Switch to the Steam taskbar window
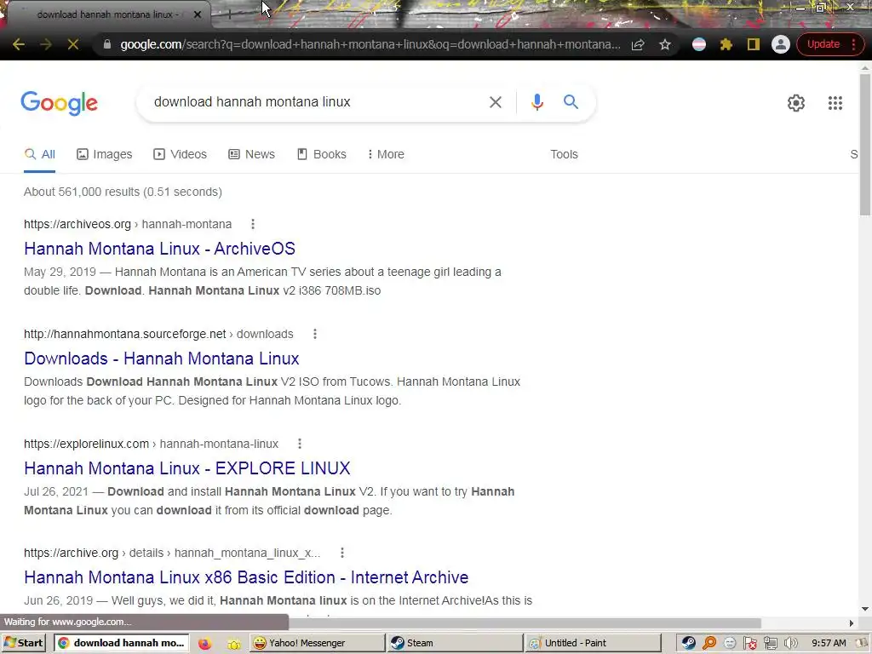 [455, 643]
